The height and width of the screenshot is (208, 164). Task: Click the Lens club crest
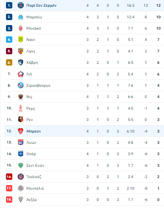tap(21, 51)
